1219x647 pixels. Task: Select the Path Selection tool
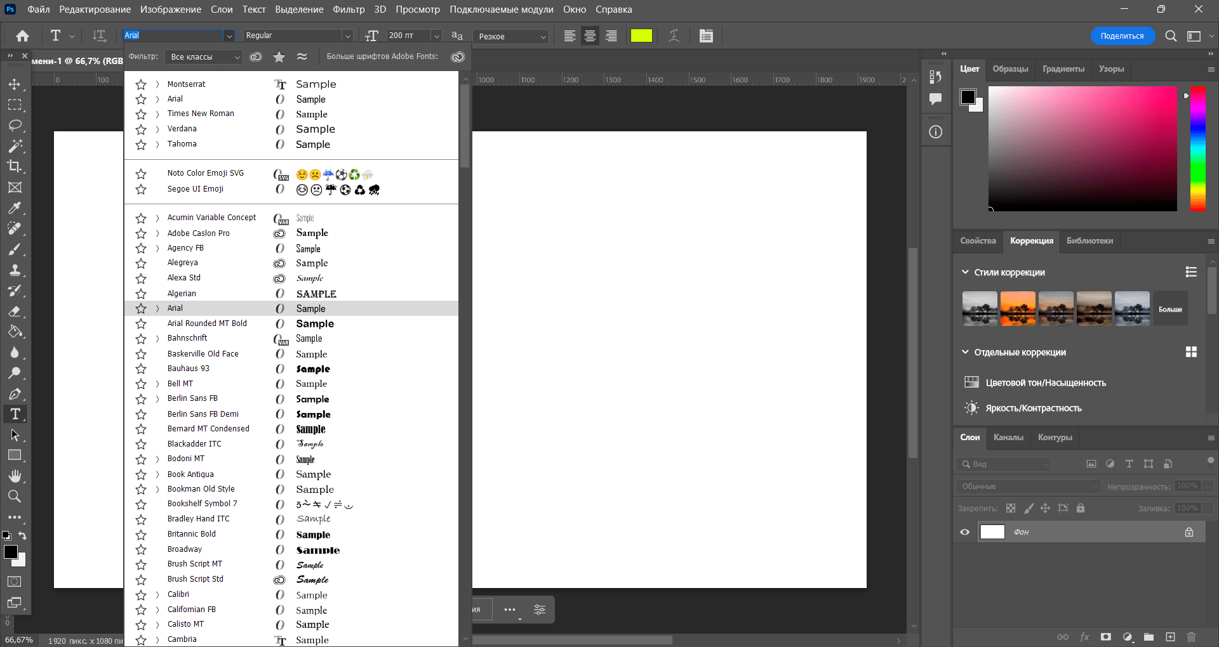click(x=15, y=435)
